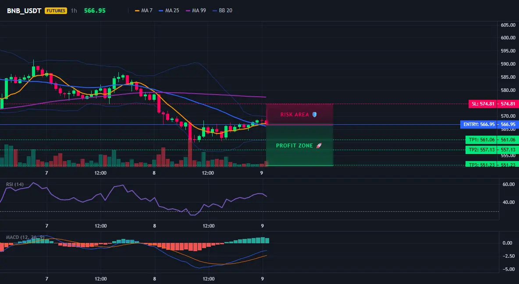The width and height of the screenshot is (519, 284).
Task: Click the TP1: 561.06 label
Action: [480, 140]
